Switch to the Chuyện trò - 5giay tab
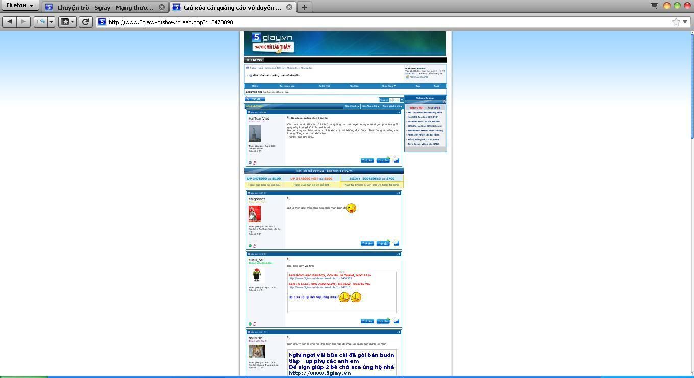 (105, 7)
